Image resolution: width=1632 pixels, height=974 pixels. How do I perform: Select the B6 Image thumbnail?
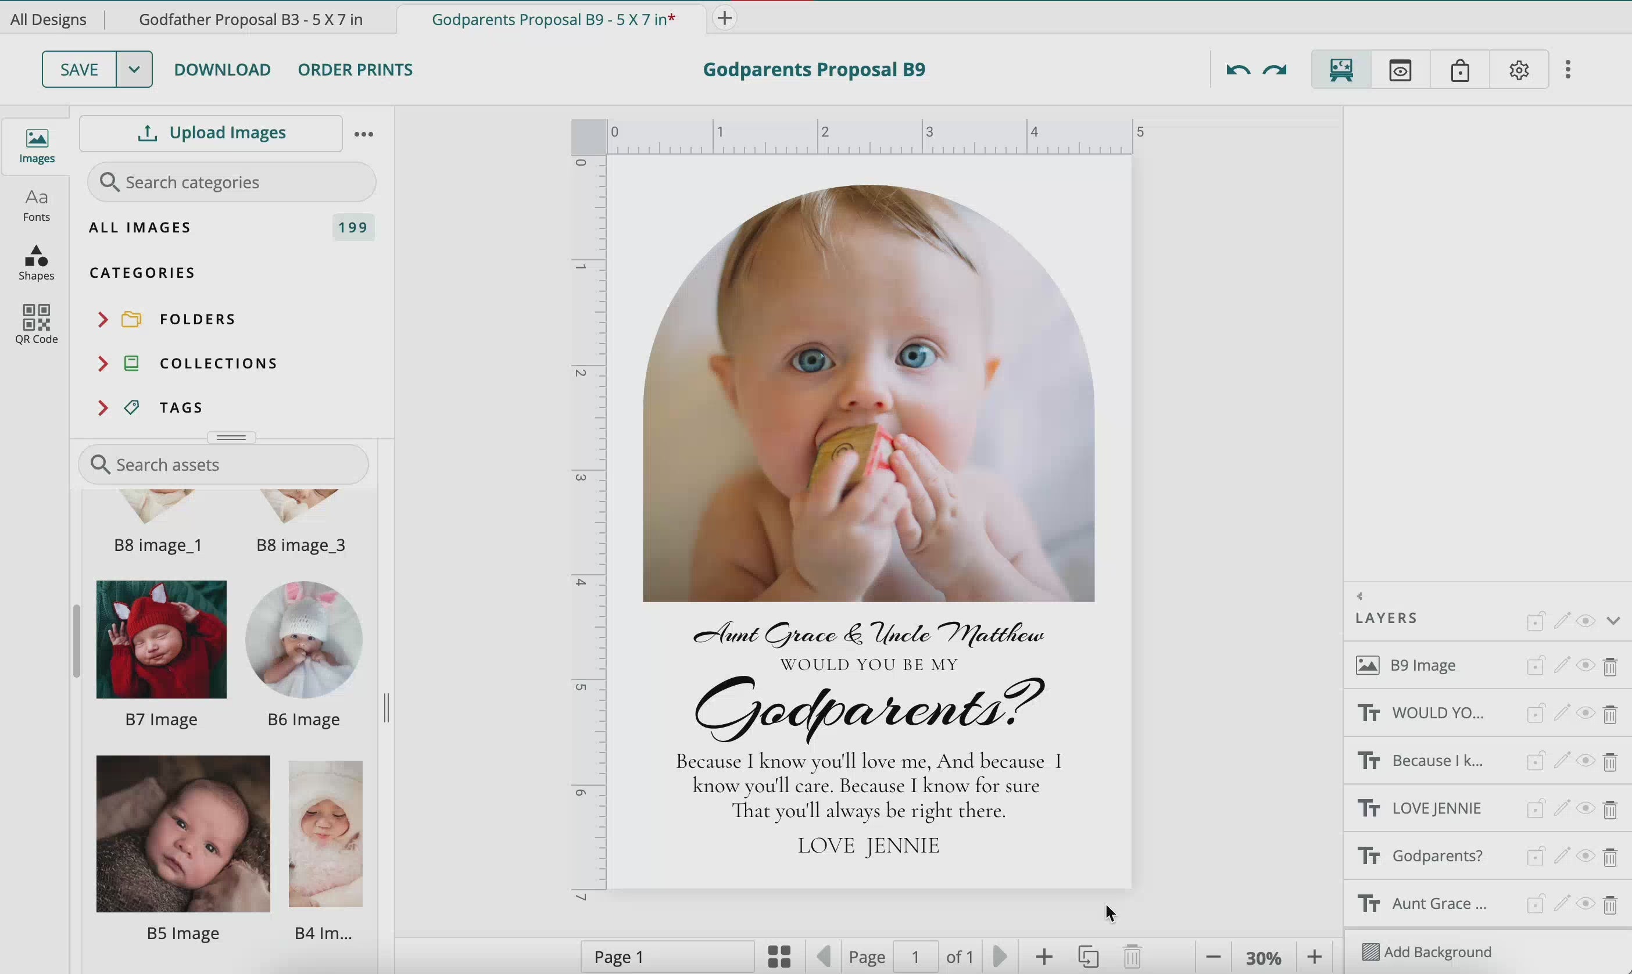(304, 639)
